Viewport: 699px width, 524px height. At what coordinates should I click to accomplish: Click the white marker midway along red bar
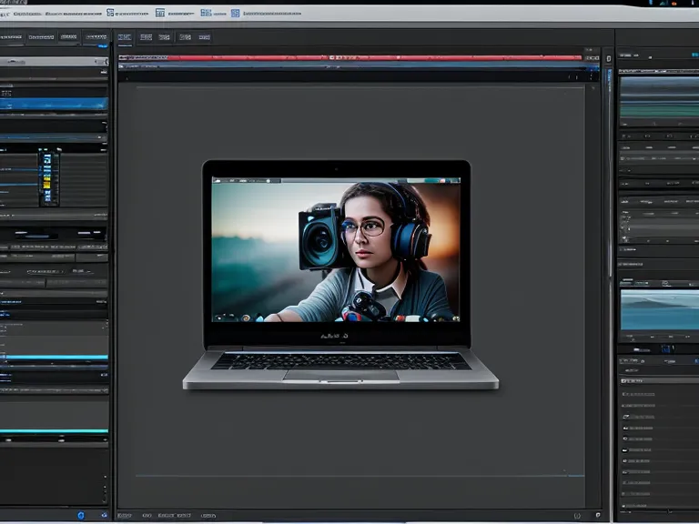coord(332,57)
